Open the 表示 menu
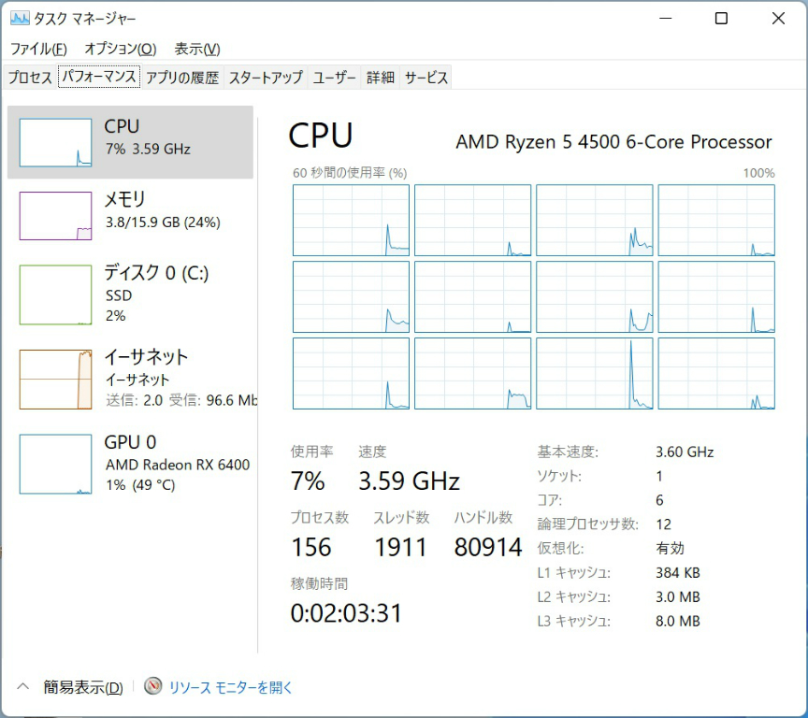808x718 pixels. pyautogui.click(x=196, y=49)
